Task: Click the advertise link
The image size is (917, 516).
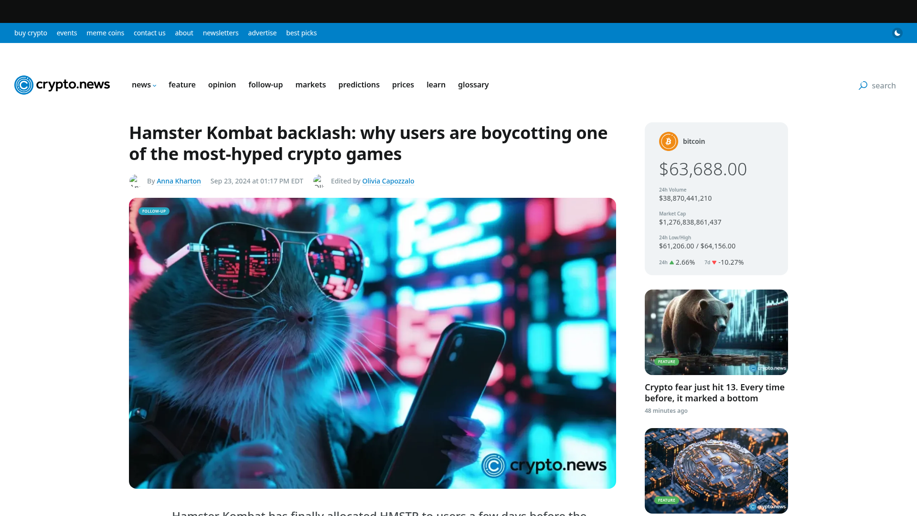Action: 262,33
